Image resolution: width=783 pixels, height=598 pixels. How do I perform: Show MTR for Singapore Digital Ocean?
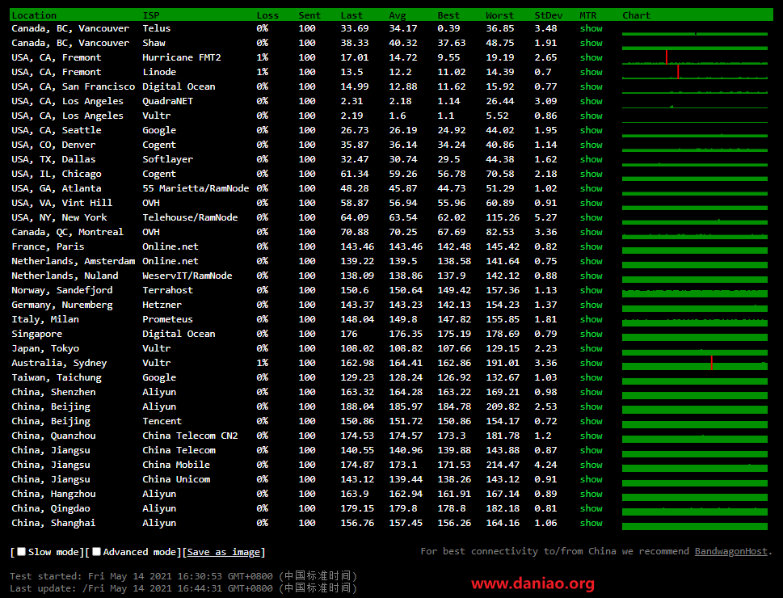point(591,334)
